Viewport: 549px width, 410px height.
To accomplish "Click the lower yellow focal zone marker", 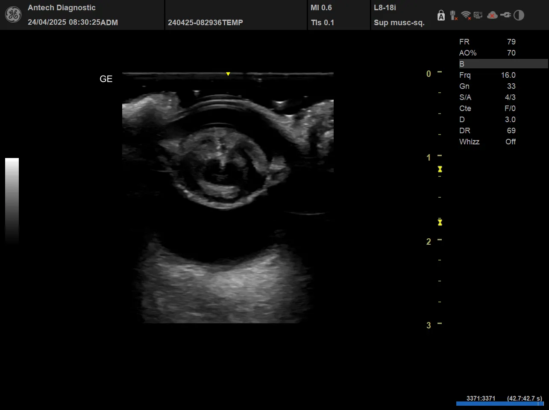I will tap(440, 223).
